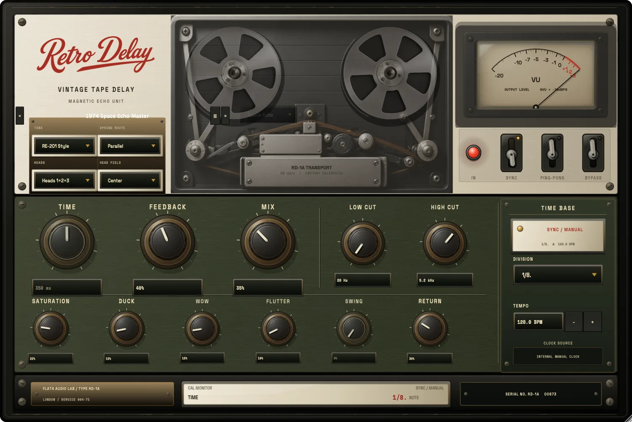632x422 pixels.
Task: Click the 20 Hz low cut field
Action: pos(362,280)
